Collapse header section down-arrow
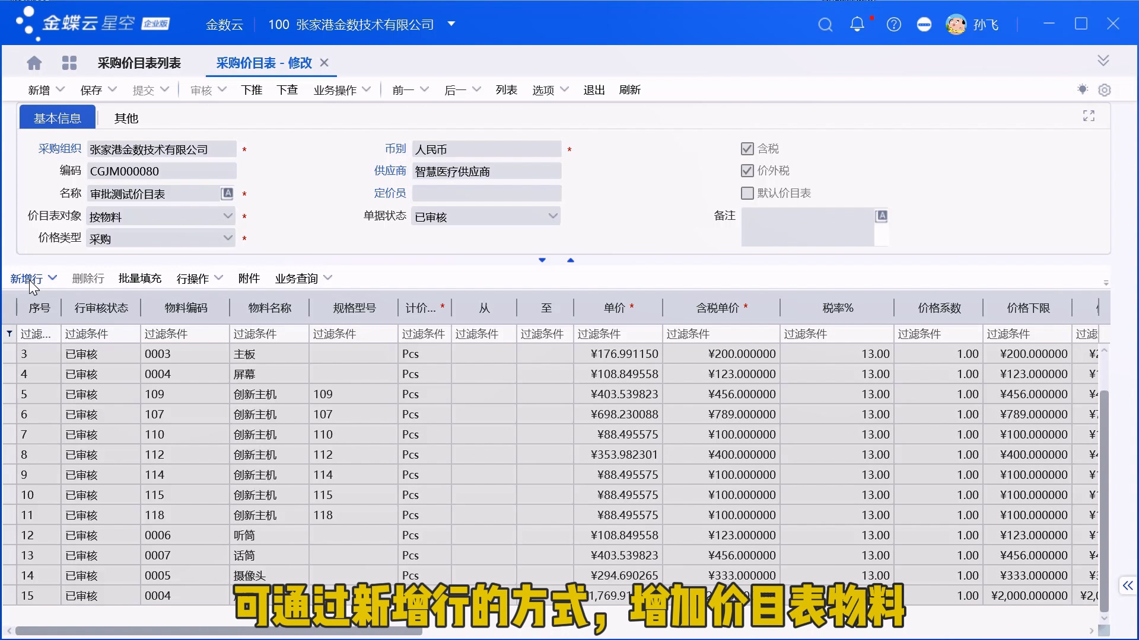The image size is (1139, 640). point(542,260)
